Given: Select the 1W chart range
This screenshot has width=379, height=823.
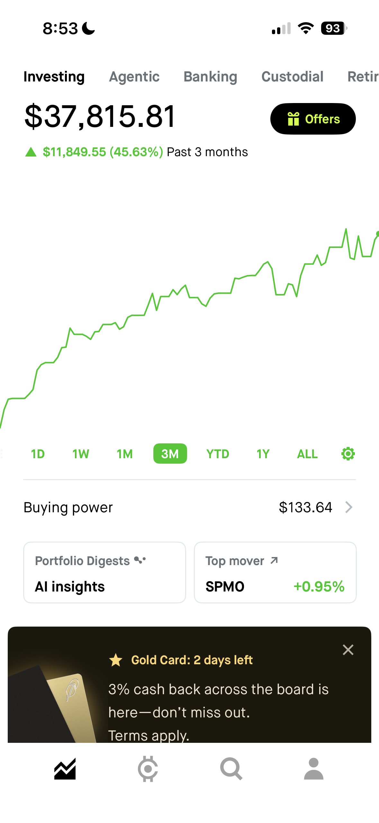Looking at the screenshot, I should coord(81,454).
